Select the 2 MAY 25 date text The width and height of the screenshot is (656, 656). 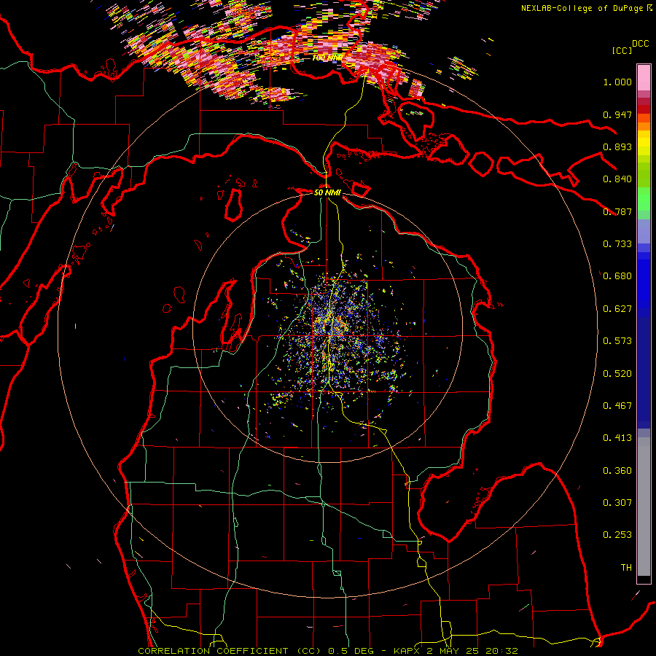coord(453,651)
